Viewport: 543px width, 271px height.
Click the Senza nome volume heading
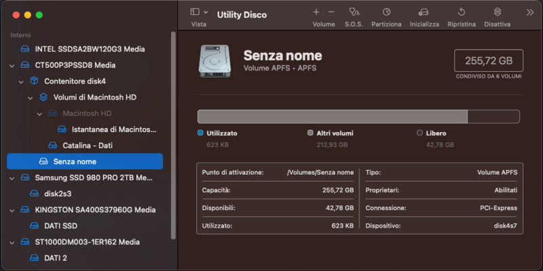[x=282, y=56]
